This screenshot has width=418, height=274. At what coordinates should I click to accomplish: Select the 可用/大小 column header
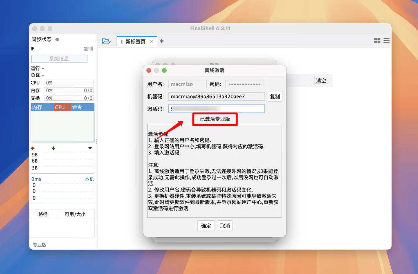pos(75,214)
